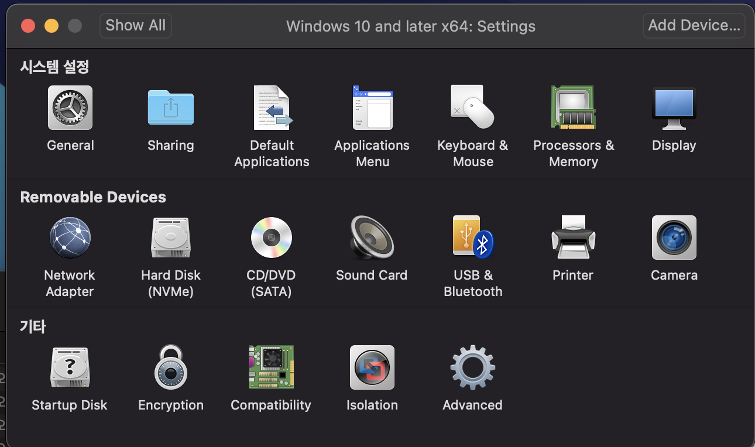Open the Camera icon
Image resolution: width=755 pixels, height=447 pixels.
coord(674,238)
